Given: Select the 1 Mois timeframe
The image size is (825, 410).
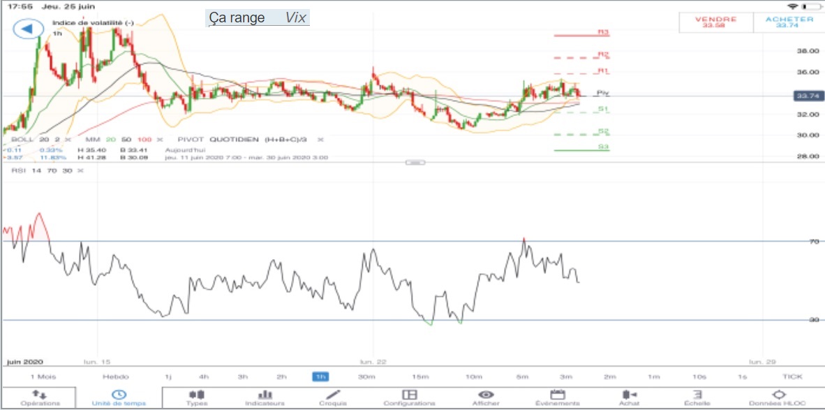Looking at the screenshot, I should click(x=43, y=376).
